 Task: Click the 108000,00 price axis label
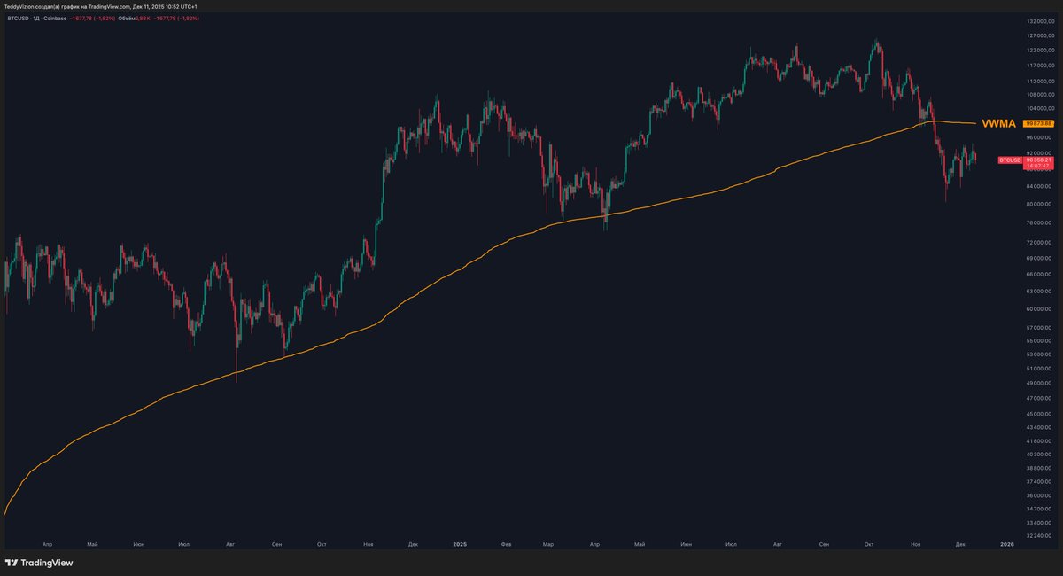pos(1039,94)
